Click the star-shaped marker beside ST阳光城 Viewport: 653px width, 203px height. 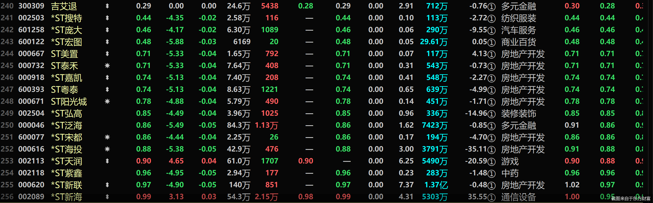107,101
